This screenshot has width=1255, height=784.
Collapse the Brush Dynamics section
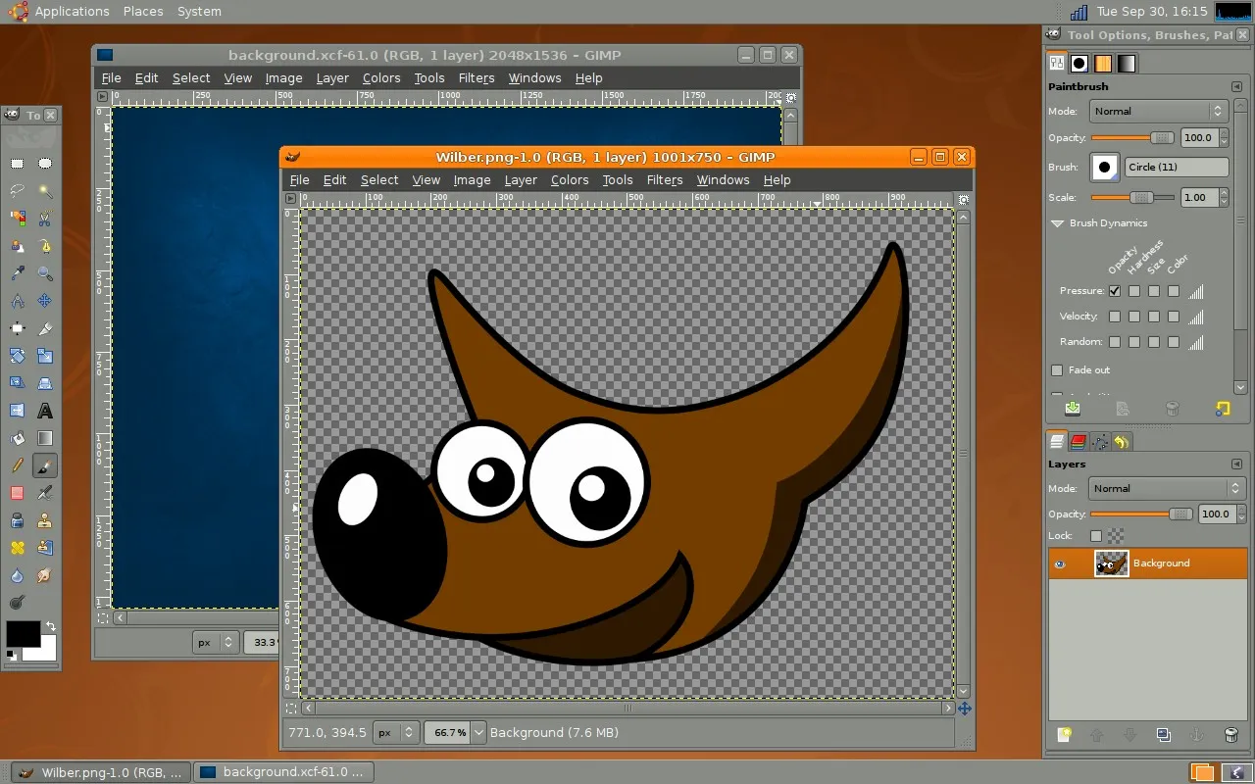coord(1058,223)
